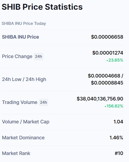The width and height of the screenshot is (129, 162).
Task: Click the 23.65% price change percentage
Action: [x=116, y=60]
